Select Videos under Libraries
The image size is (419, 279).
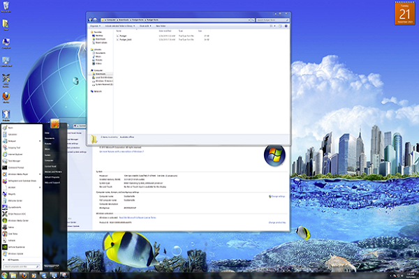pos(98,63)
